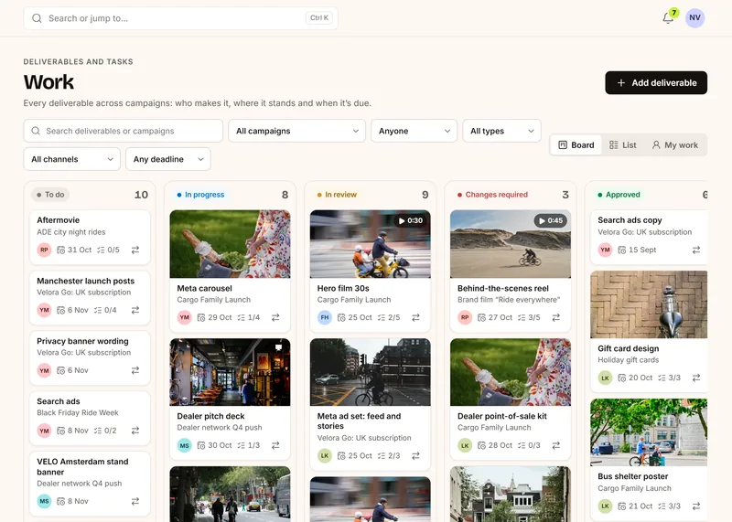Open the Manchester launch posts title
732x522 pixels.
pyautogui.click(x=85, y=281)
